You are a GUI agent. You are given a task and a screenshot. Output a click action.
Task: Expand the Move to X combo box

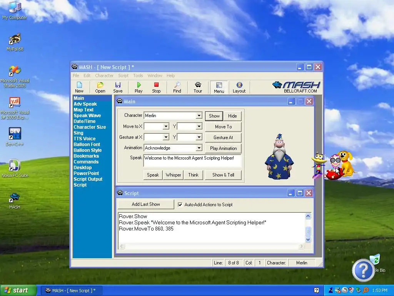click(x=166, y=126)
